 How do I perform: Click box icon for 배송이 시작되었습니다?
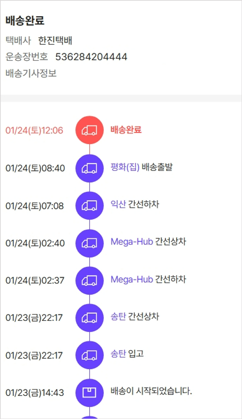pyautogui.click(x=89, y=393)
